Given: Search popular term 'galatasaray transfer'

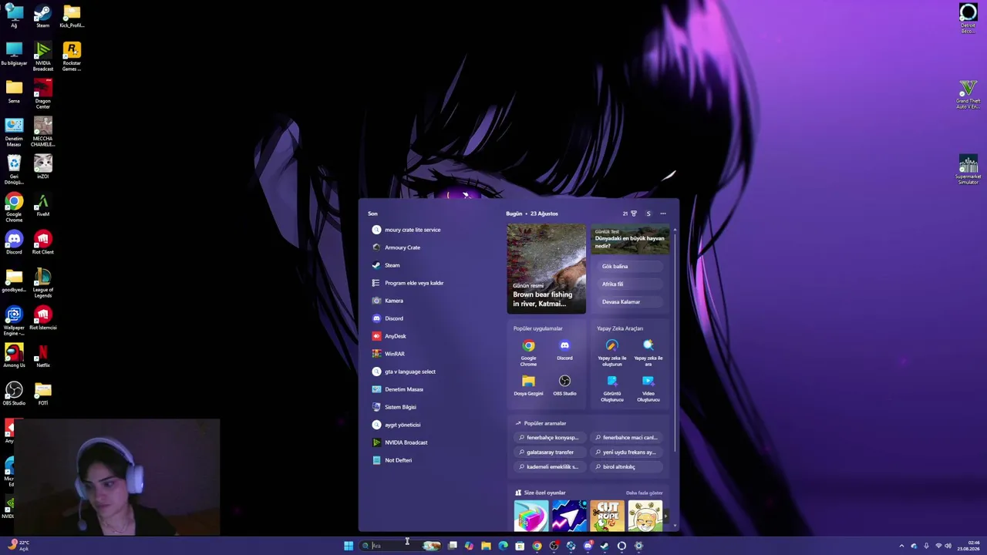Looking at the screenshot, I should (548, 452).
